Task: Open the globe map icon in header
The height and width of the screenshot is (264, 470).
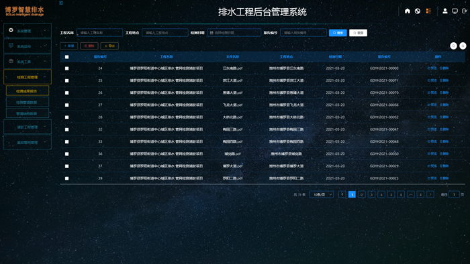Action: [417, 11]
